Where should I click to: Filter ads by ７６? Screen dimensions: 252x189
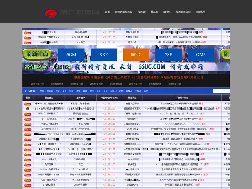(x=105, y=91)
